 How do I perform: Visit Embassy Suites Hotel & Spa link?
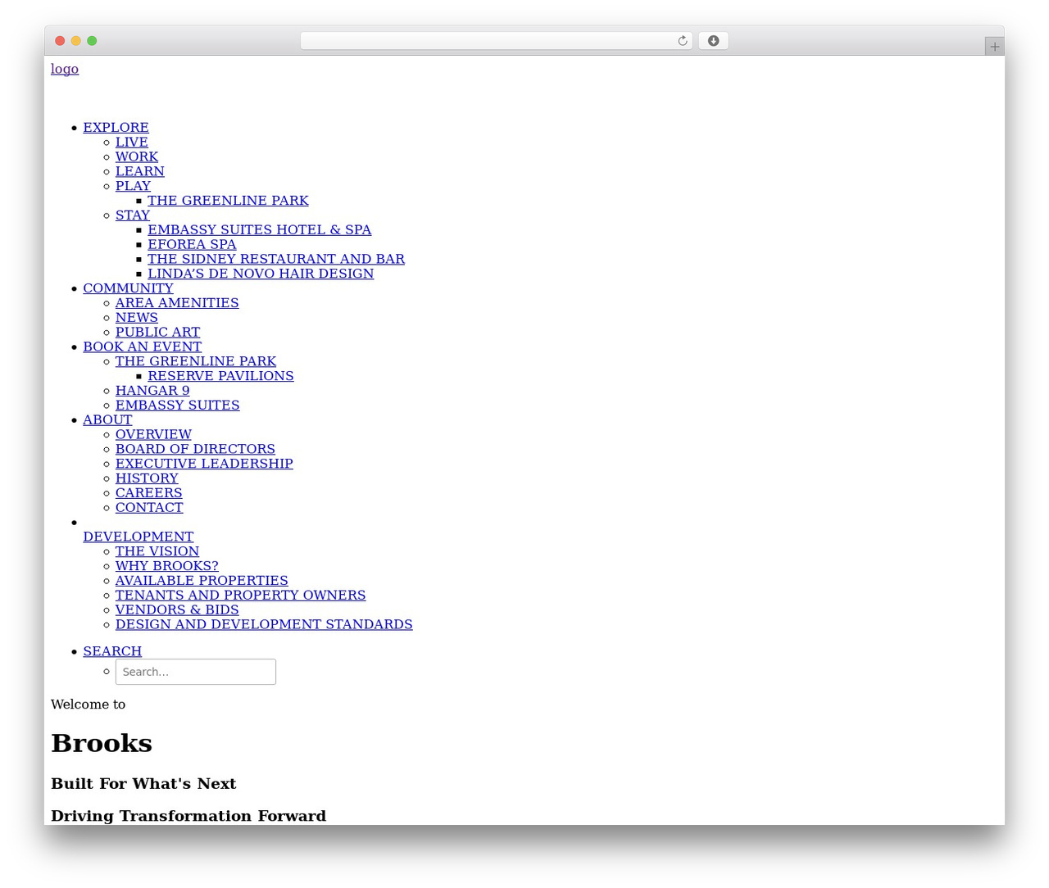tap(259, 230)
